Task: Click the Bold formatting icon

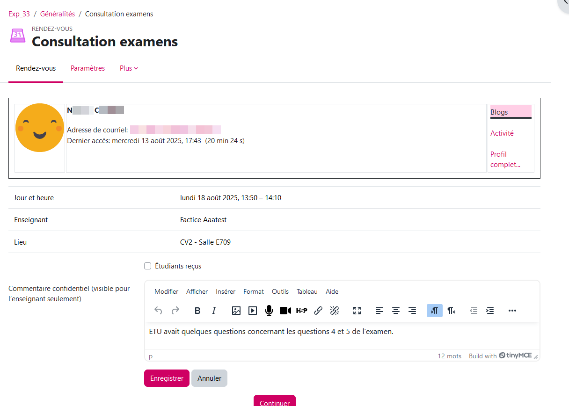Action: (x=197, y=311)
